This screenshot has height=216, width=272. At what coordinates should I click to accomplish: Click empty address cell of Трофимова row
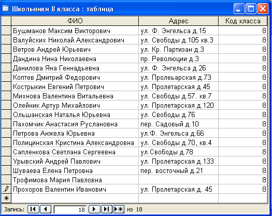pos(178,180)
